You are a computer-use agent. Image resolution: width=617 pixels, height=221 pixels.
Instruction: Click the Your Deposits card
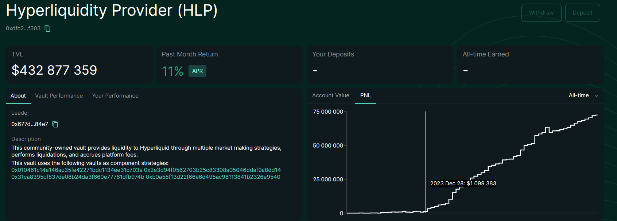pos(380,65)
